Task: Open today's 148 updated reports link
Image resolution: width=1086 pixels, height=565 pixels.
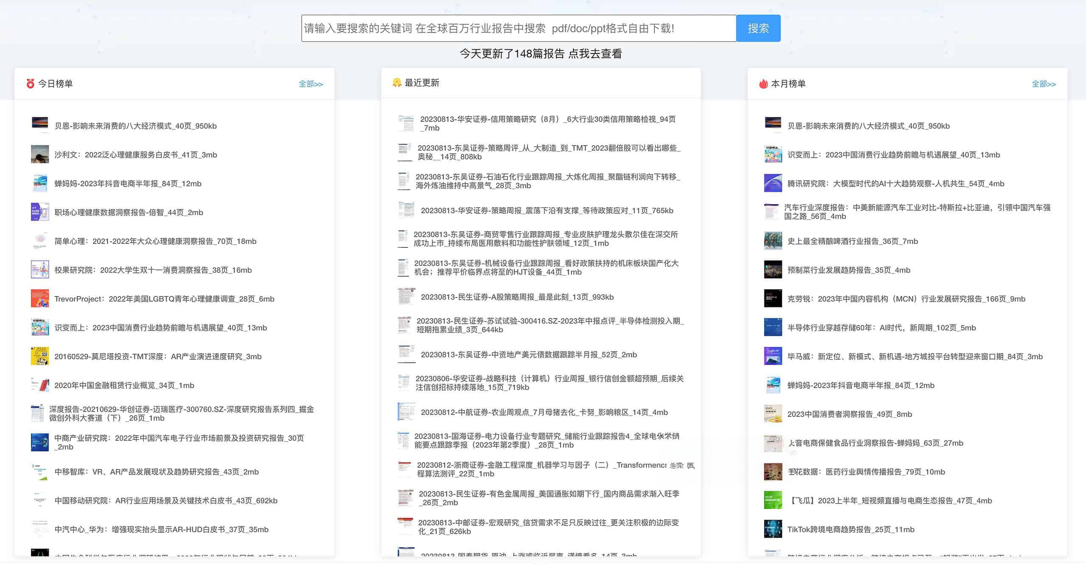Action: coord(541,54)
